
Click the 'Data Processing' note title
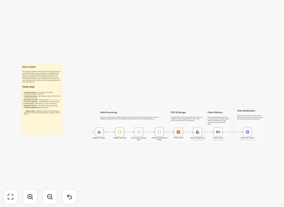tap(108, 112)
